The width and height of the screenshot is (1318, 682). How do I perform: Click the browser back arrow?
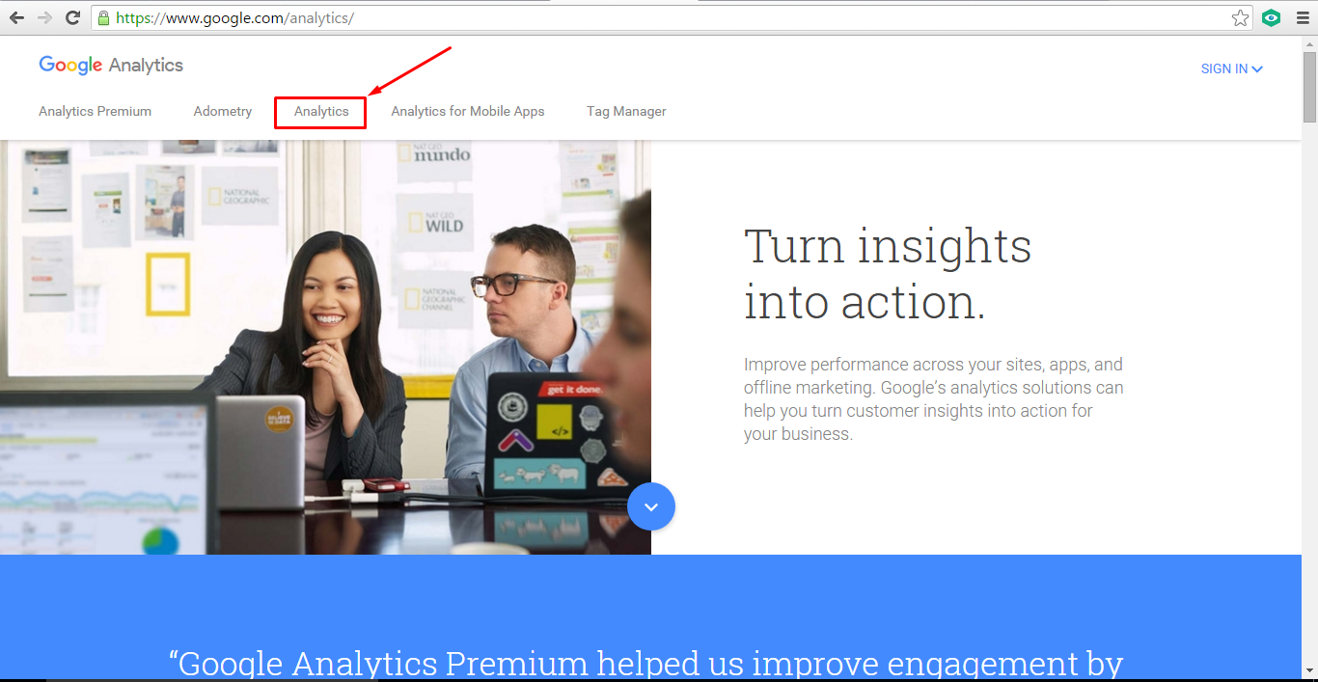16,17
